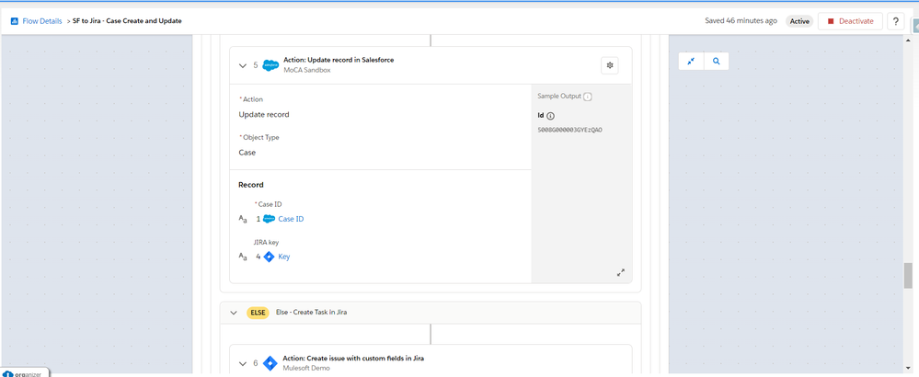The image size is (919, 377).
Task: Expand the sample output panel
Action: [621, 272]
